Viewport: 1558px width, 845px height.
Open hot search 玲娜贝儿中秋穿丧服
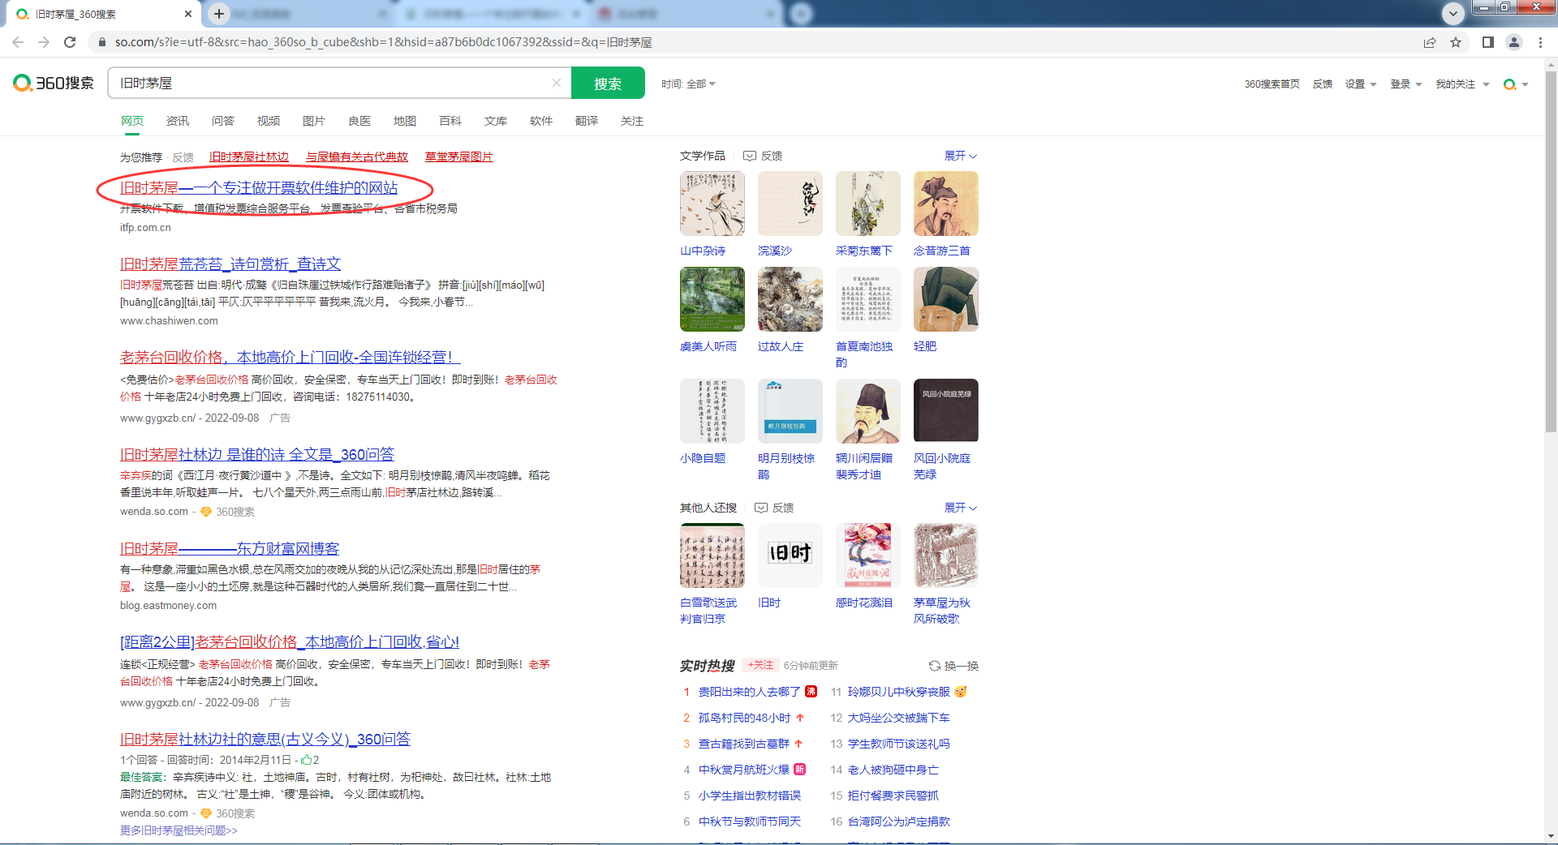[898, 692]
